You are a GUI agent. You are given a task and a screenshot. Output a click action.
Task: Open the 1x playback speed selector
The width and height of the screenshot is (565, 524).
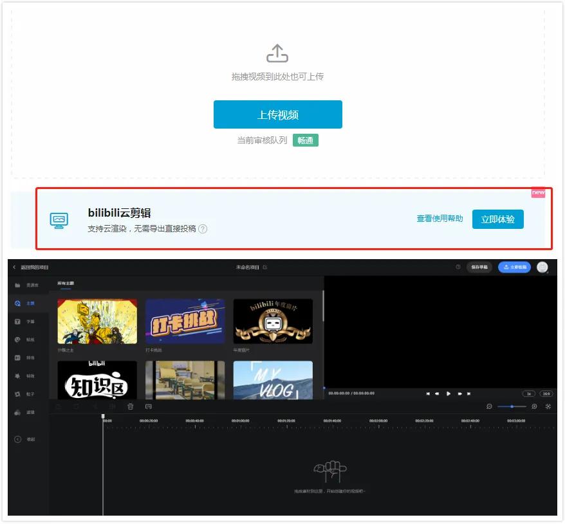[x=528, y=393]
